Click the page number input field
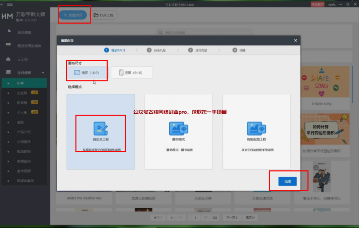Image resolution: width=359 pixels, height=228 pixels. [x=195, y=217]
